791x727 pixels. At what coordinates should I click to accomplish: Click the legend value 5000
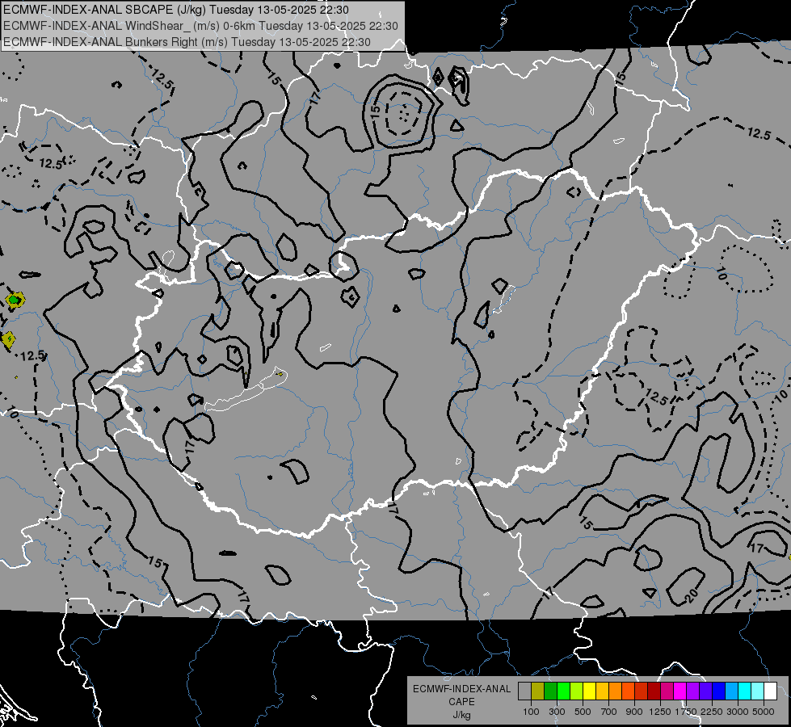pos(764,712)
